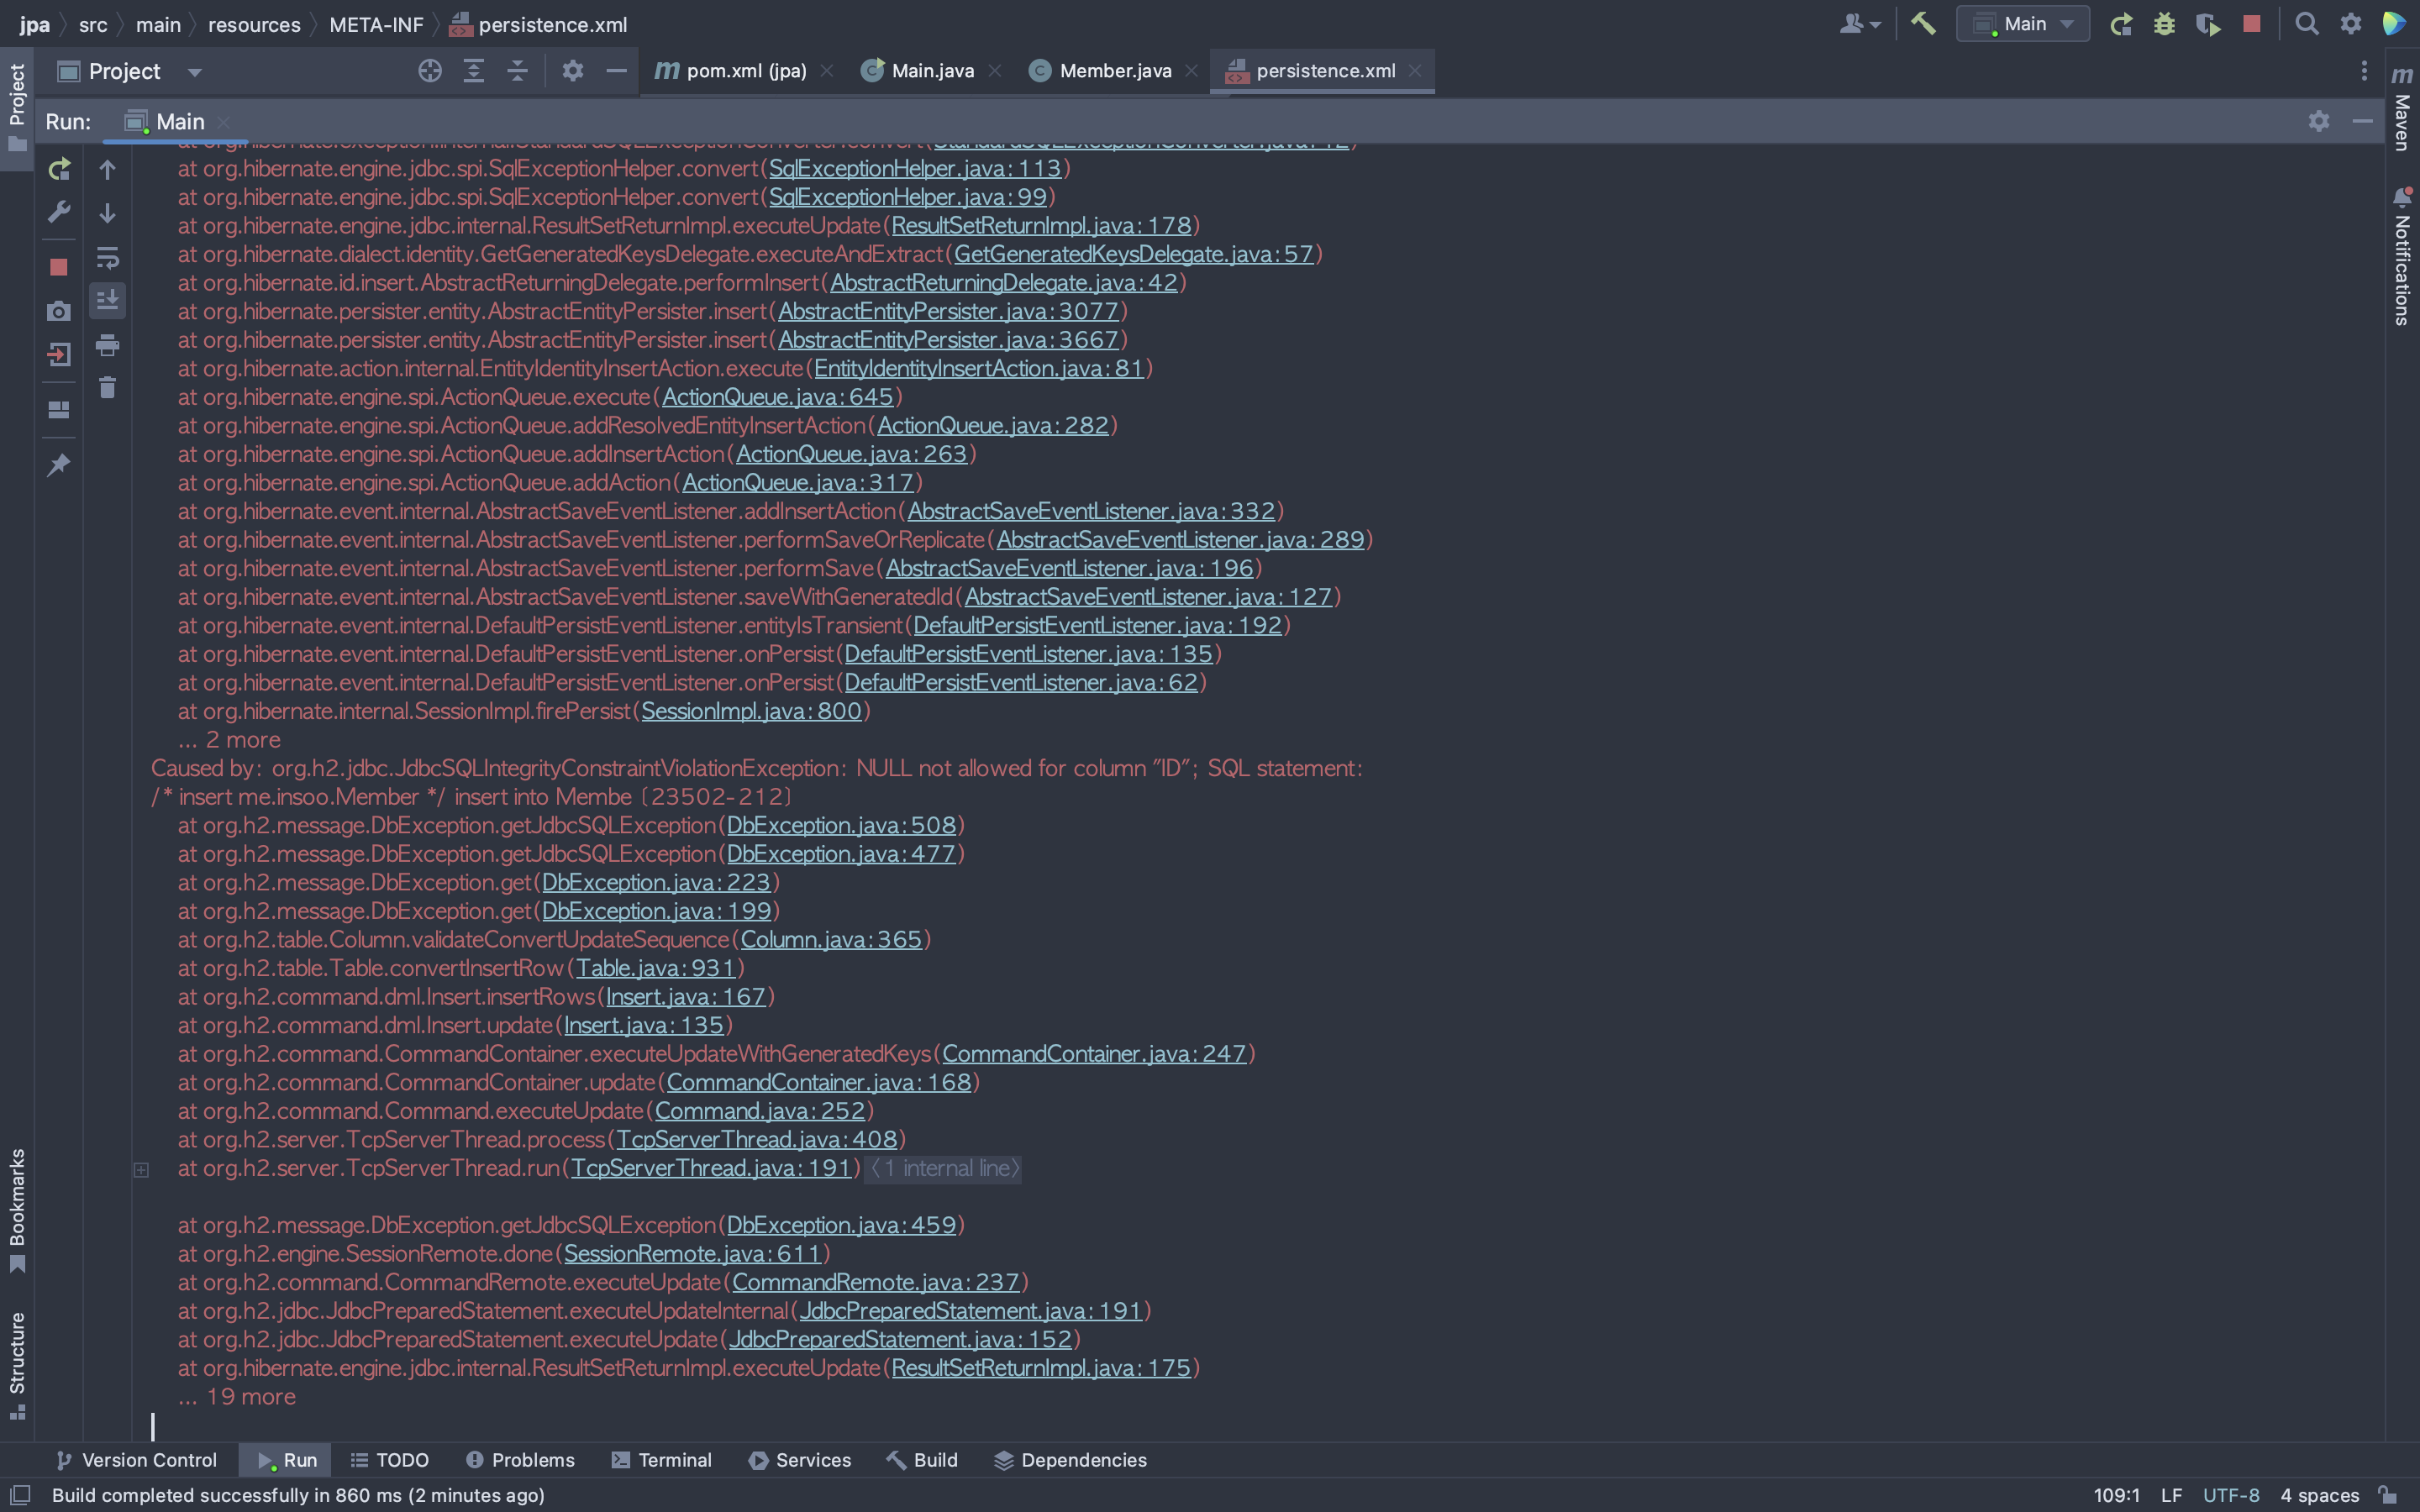Open the TcpServerThread.java:408 link
The width and height of the screenshot is (2420, 1512).
click(756, 1139)
